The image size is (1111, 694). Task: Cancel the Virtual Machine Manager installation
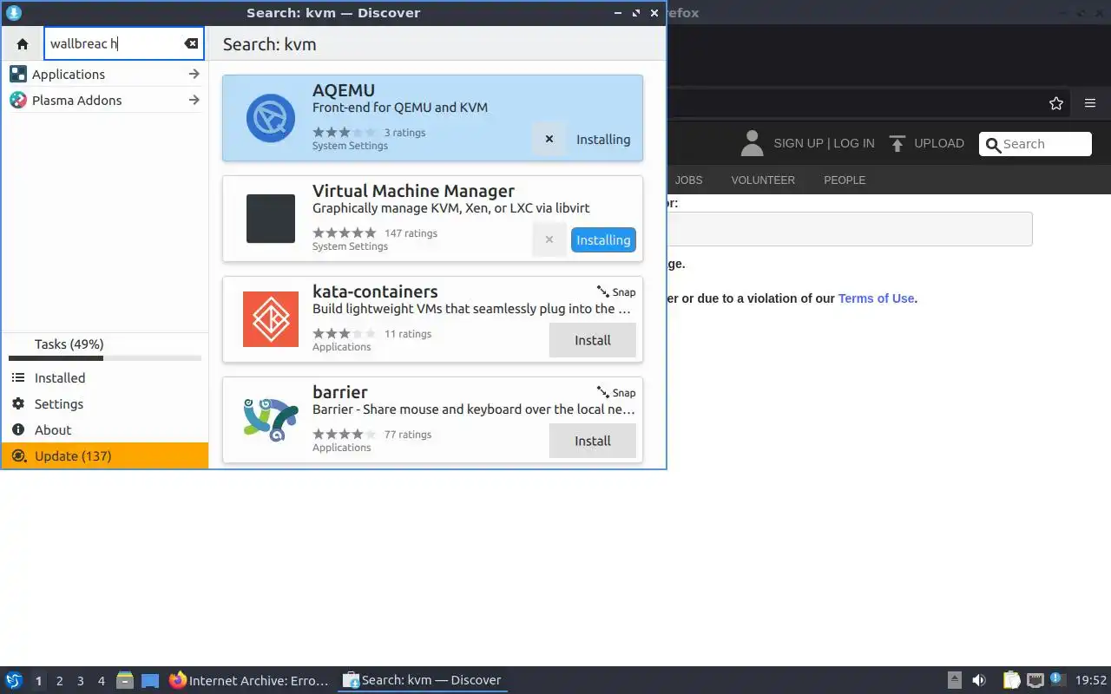pos(549,240)
